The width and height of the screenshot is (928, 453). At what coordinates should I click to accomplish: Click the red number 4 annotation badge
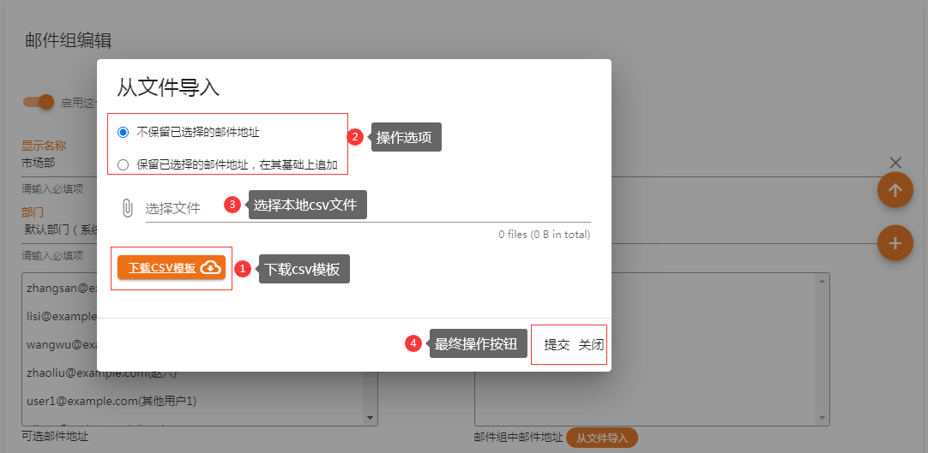click(413, 344)
